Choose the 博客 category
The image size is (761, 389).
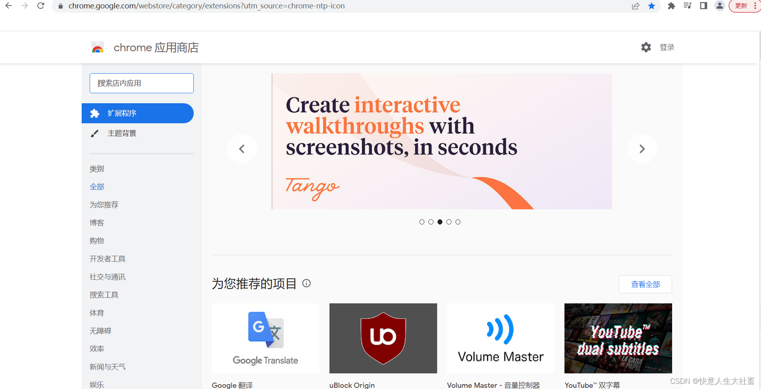(x=97, y=223)
